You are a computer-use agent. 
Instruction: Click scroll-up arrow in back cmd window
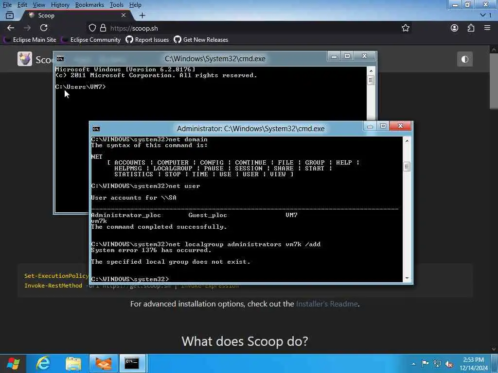click(x=371, y=71)
